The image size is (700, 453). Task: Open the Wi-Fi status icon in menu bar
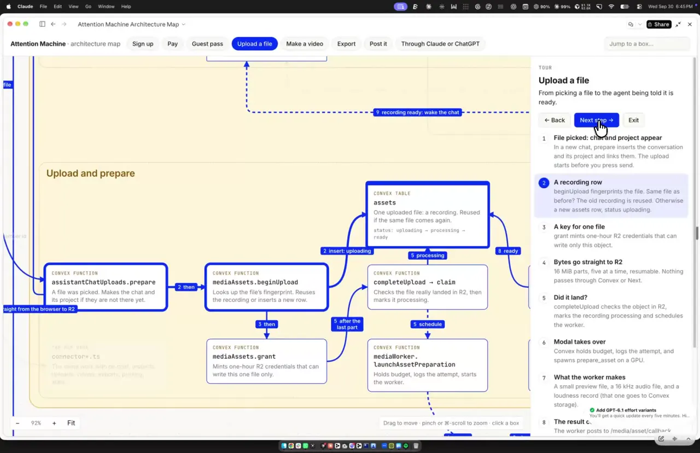[x=611, y=7]
